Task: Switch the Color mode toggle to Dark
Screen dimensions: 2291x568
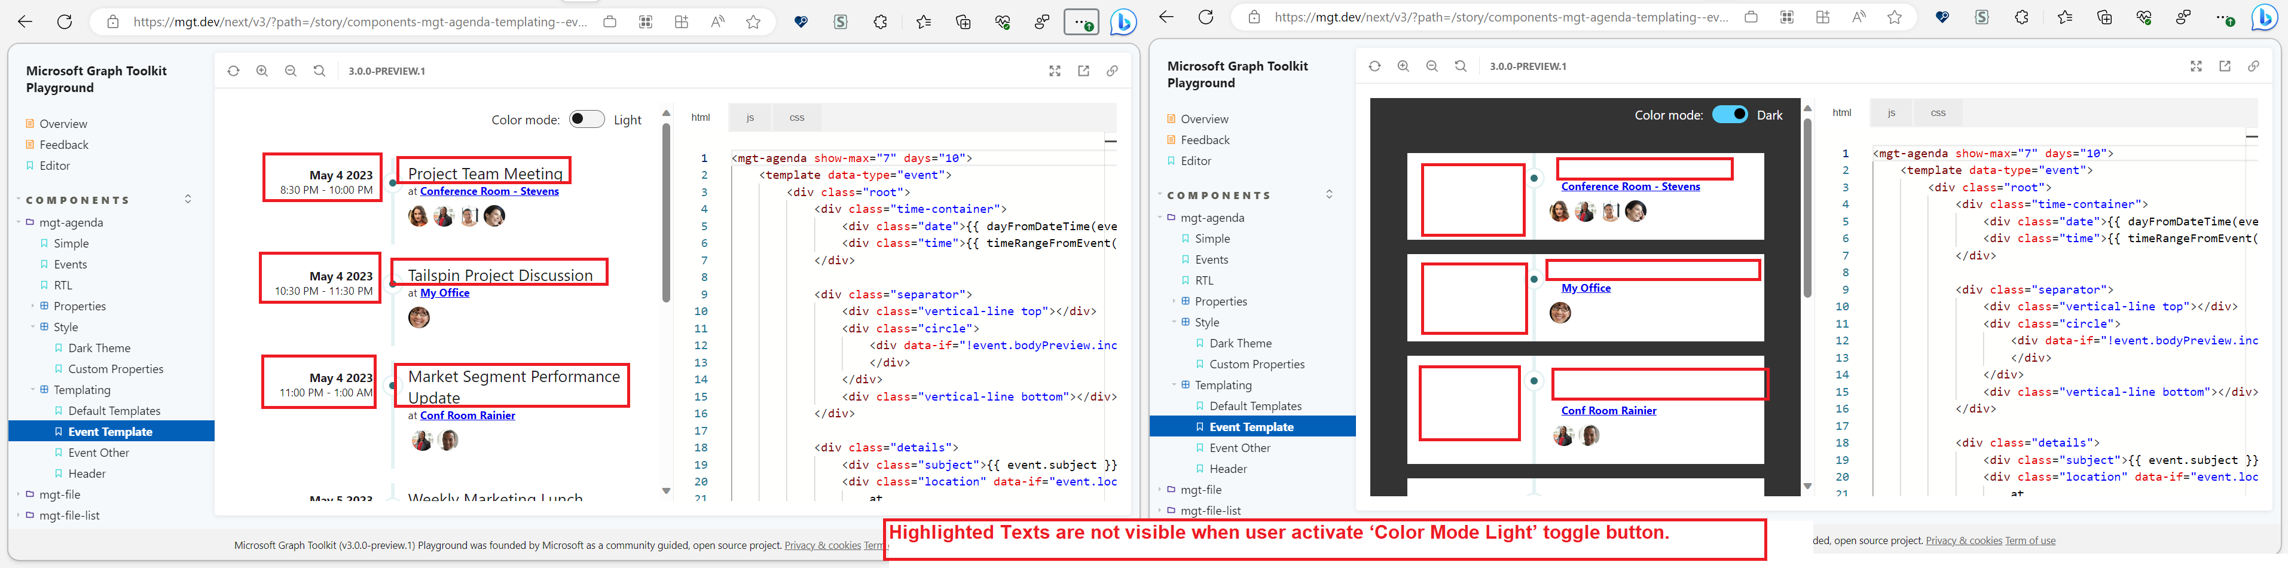Action: (587, 118)
